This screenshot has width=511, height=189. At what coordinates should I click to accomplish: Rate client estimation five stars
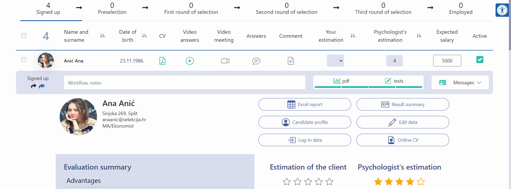pyautogui.click(x=330, y=182)
